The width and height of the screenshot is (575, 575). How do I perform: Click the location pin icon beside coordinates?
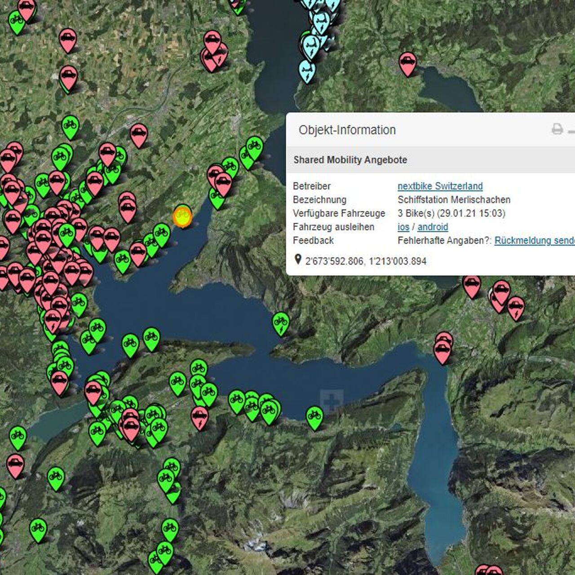pos(298,259)
